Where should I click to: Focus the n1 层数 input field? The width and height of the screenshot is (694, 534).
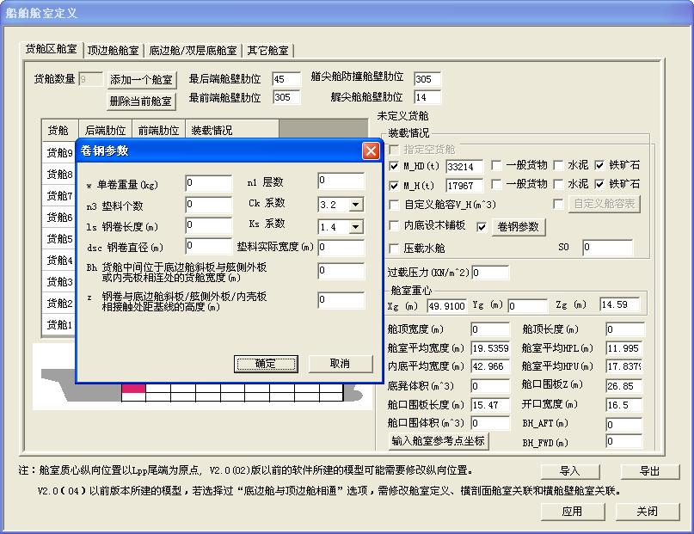click(341, 181)
